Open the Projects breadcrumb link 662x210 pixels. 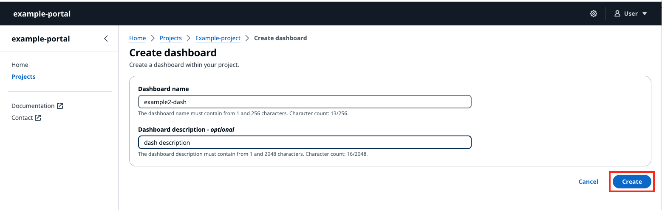coord(170,38)
